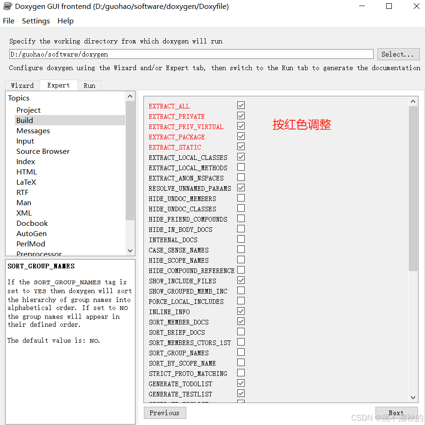Enable the INTERNAL_DOCS checkbox
Screen dimensions: 425x425
[241, 239]
